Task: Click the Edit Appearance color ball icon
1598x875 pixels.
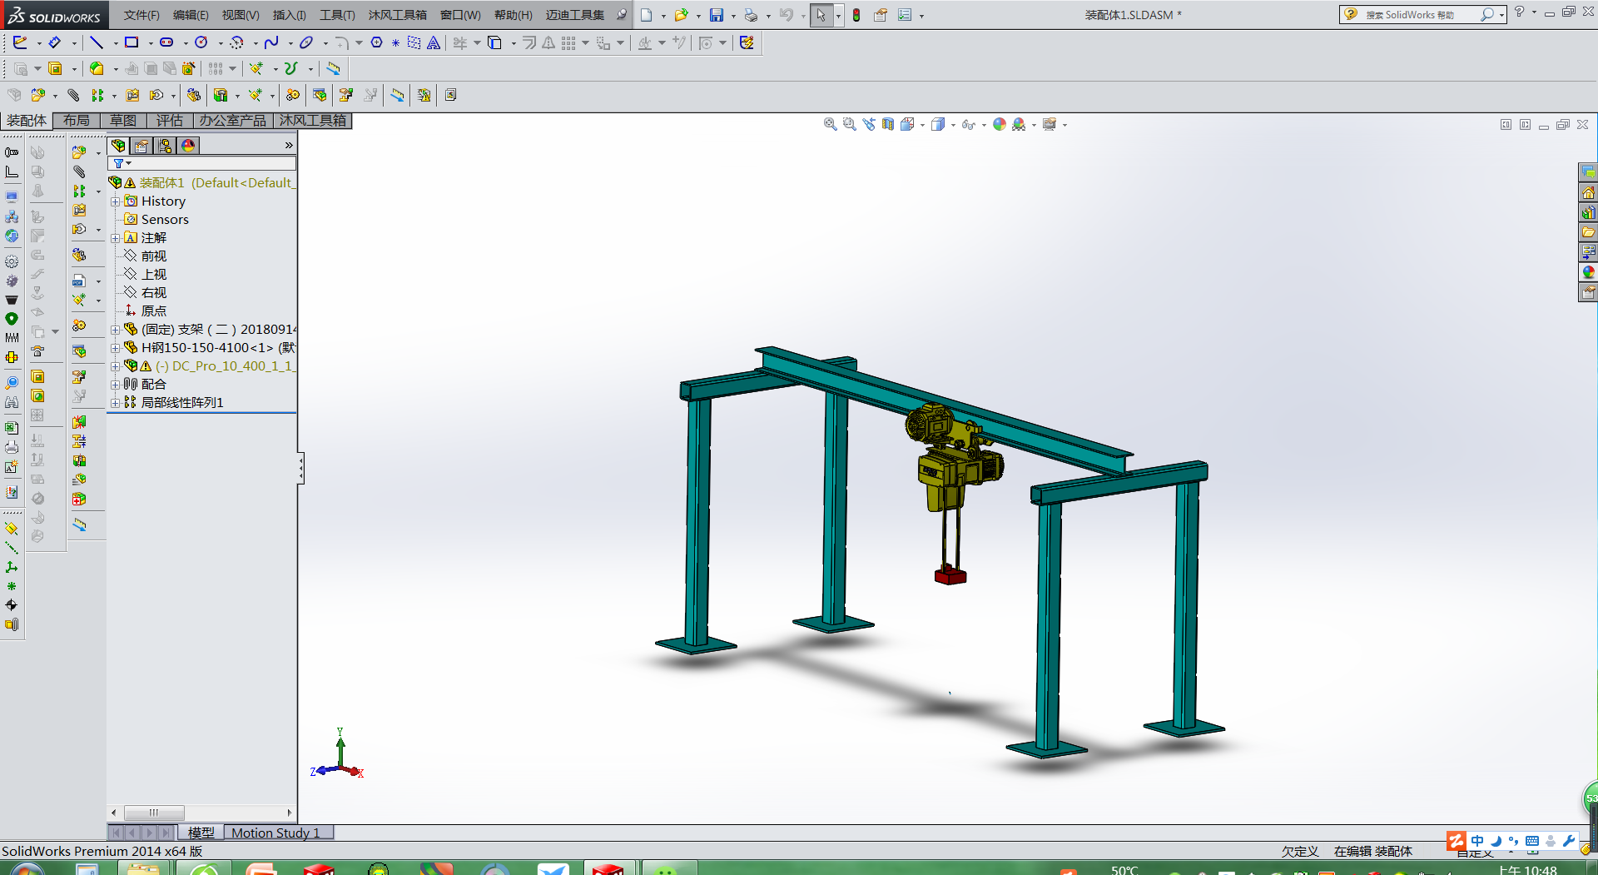Action: [x=1000, y=124]
